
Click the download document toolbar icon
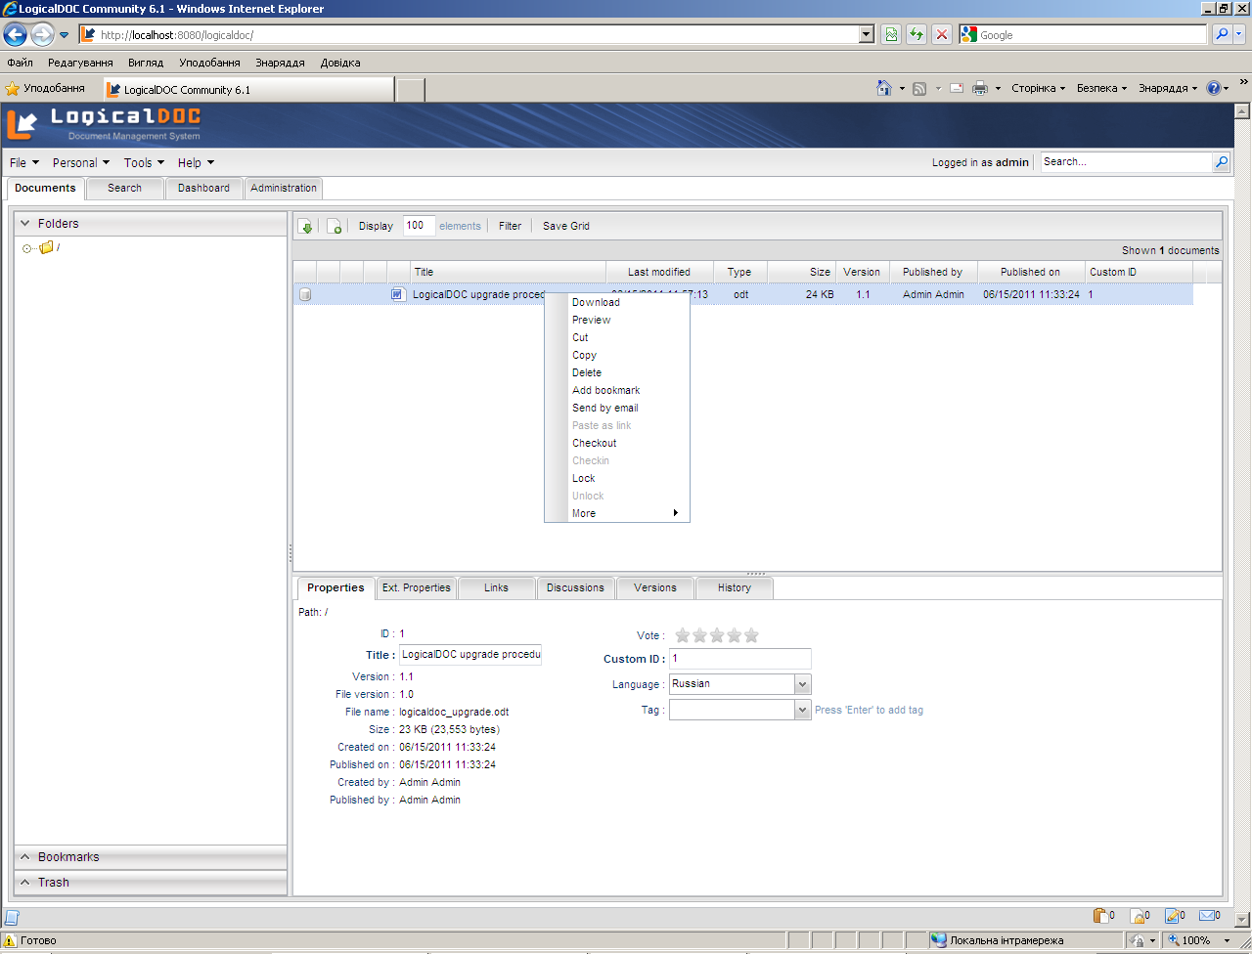[x=306, y=226]
